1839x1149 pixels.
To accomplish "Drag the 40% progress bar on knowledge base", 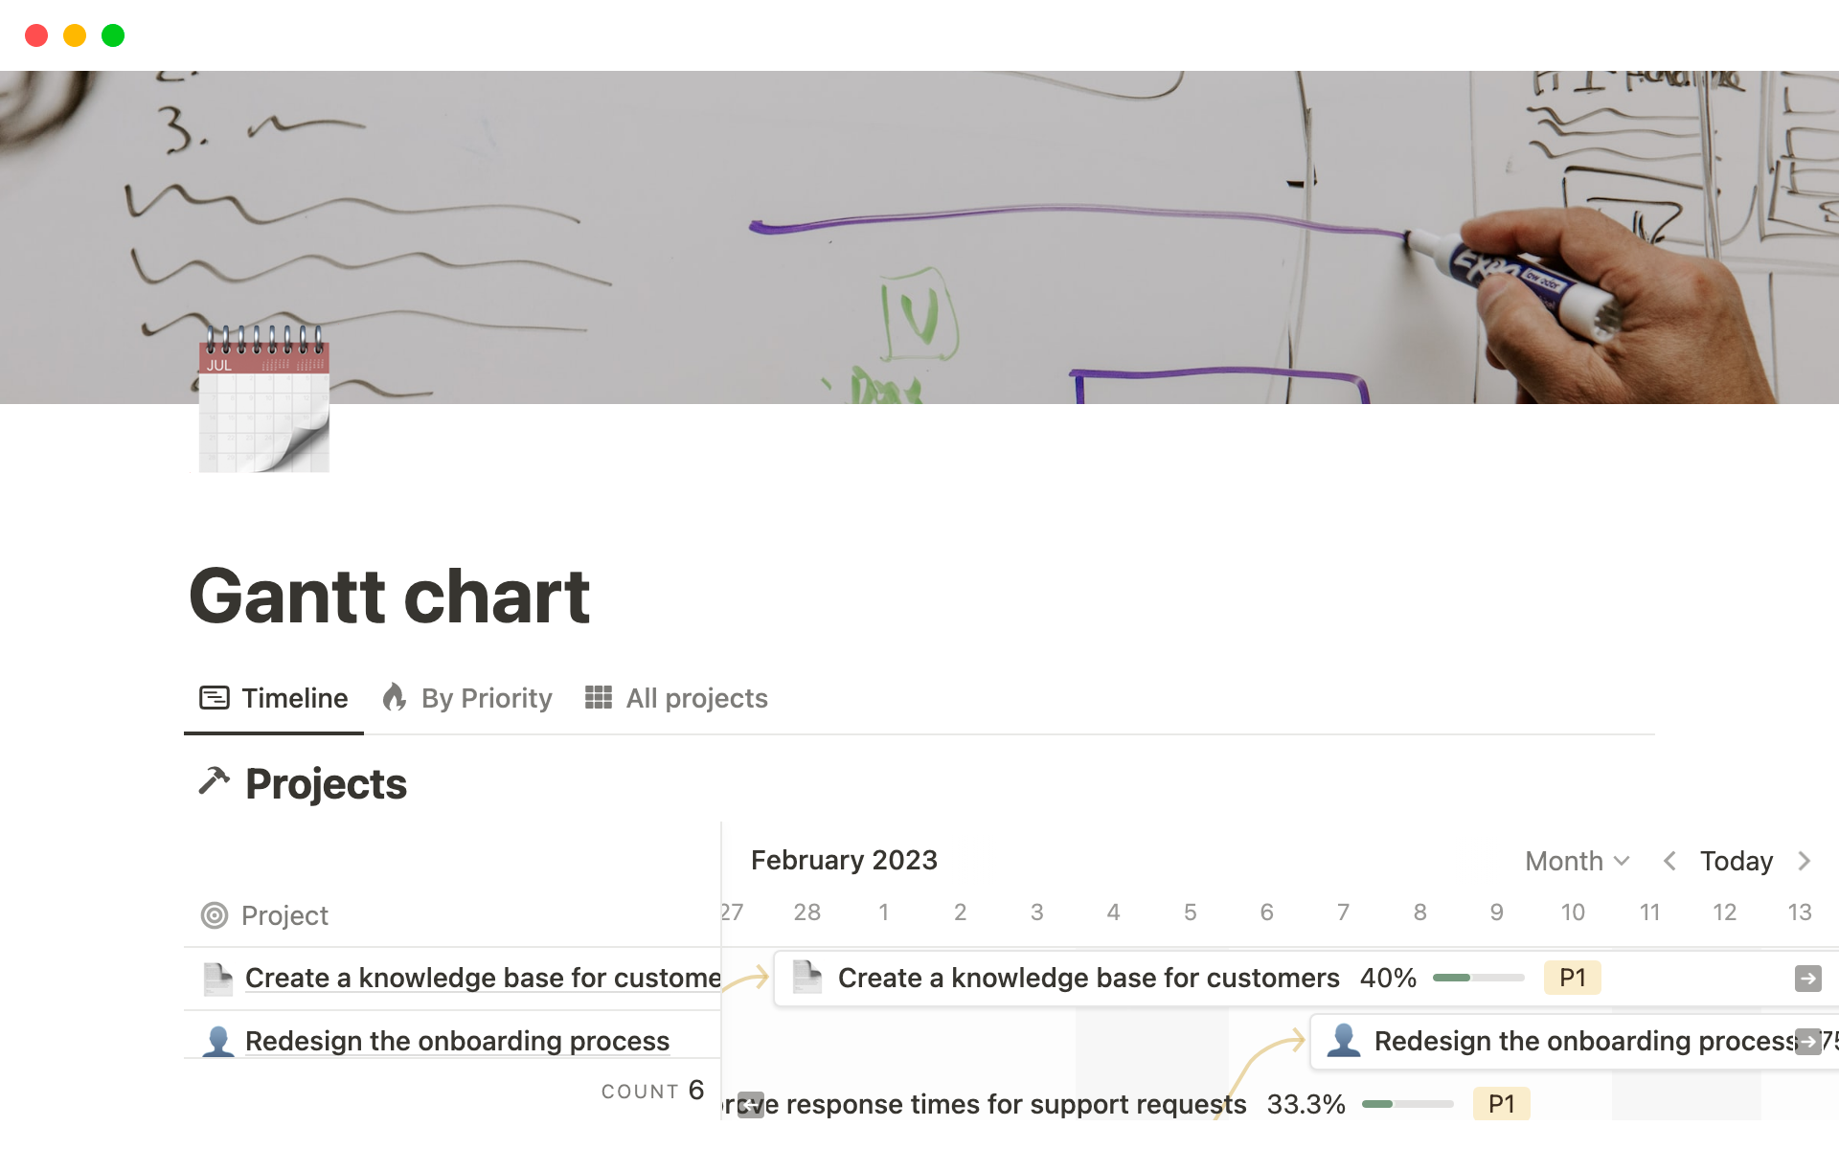I will [x=1475, y=979].
